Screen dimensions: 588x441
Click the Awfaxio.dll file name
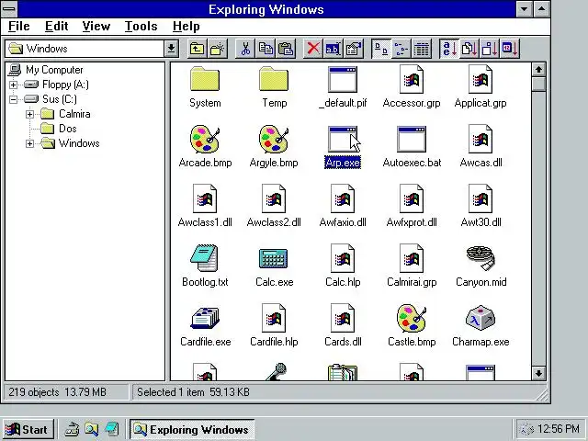coord(343,222)
